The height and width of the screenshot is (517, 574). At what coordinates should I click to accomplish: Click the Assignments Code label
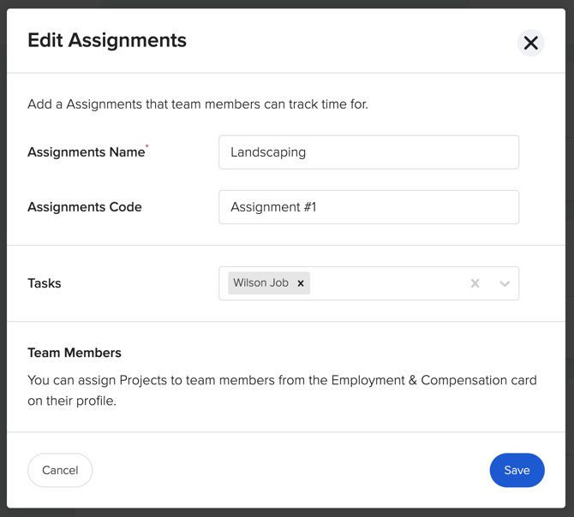click(x=85, y=207)
